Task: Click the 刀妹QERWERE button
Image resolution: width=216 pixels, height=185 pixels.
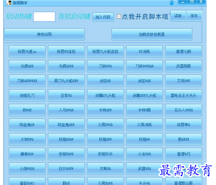Action: pyautogui.click(x=27, y=81)
